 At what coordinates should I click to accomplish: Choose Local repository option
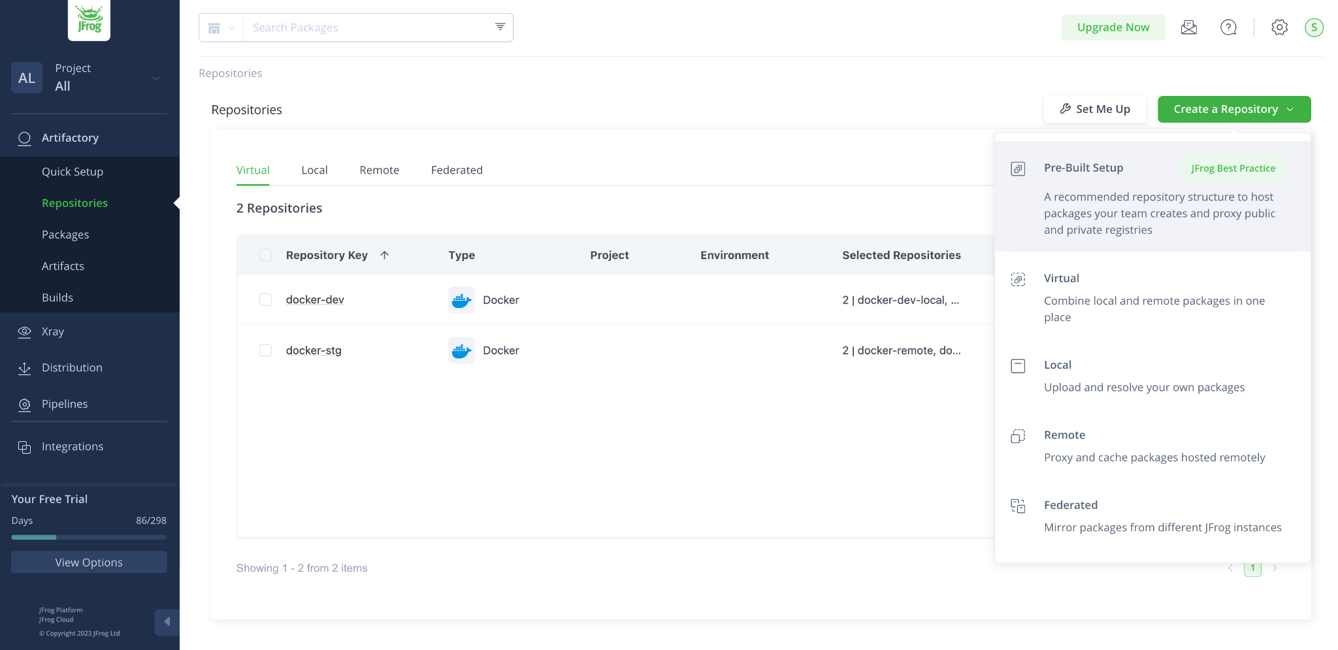[x=1152, y=376]
